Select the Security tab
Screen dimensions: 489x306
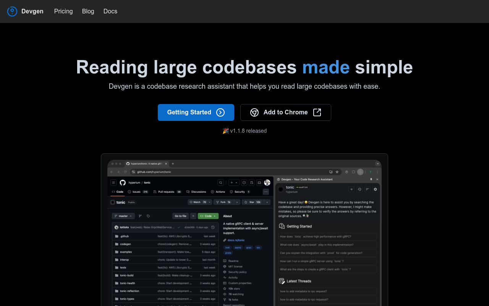point(240,192)
